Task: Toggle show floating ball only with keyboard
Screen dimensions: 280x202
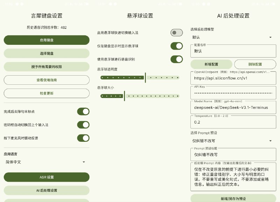Action: click(176, 46)
